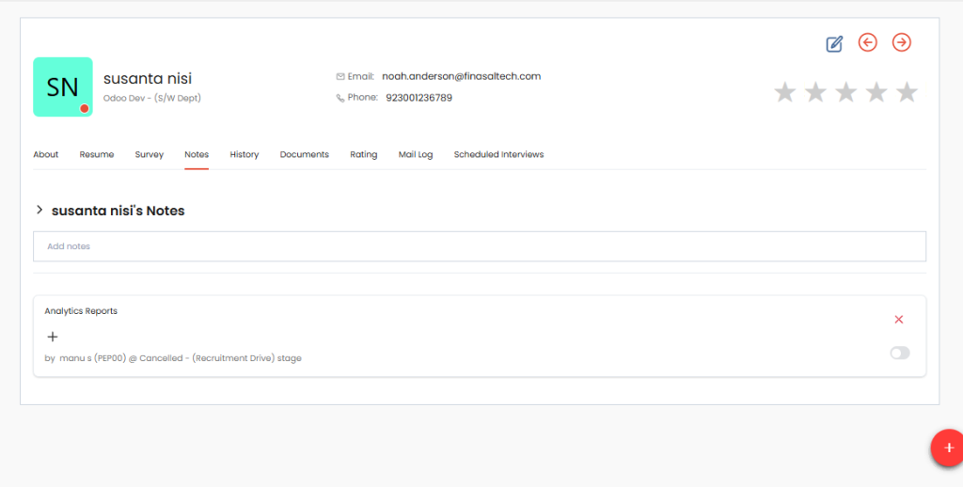Screen dimensions: 963x487
Task: Switch to the Resume tab
Action: click(x=97, y=154)
